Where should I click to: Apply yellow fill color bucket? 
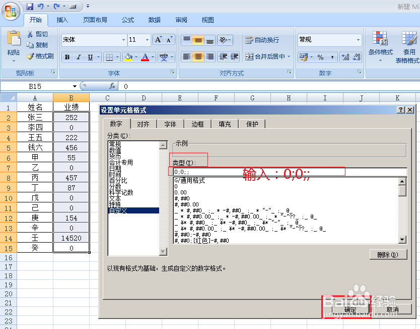pos(128,57)
